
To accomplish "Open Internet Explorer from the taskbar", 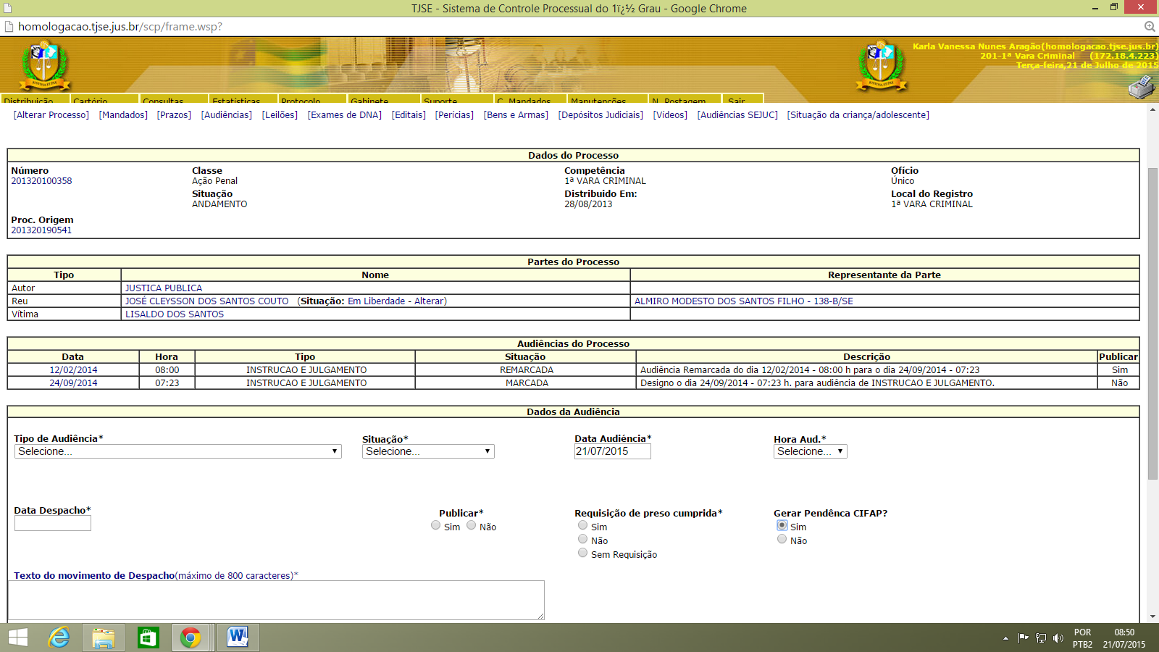I will [x=59, y=638].
